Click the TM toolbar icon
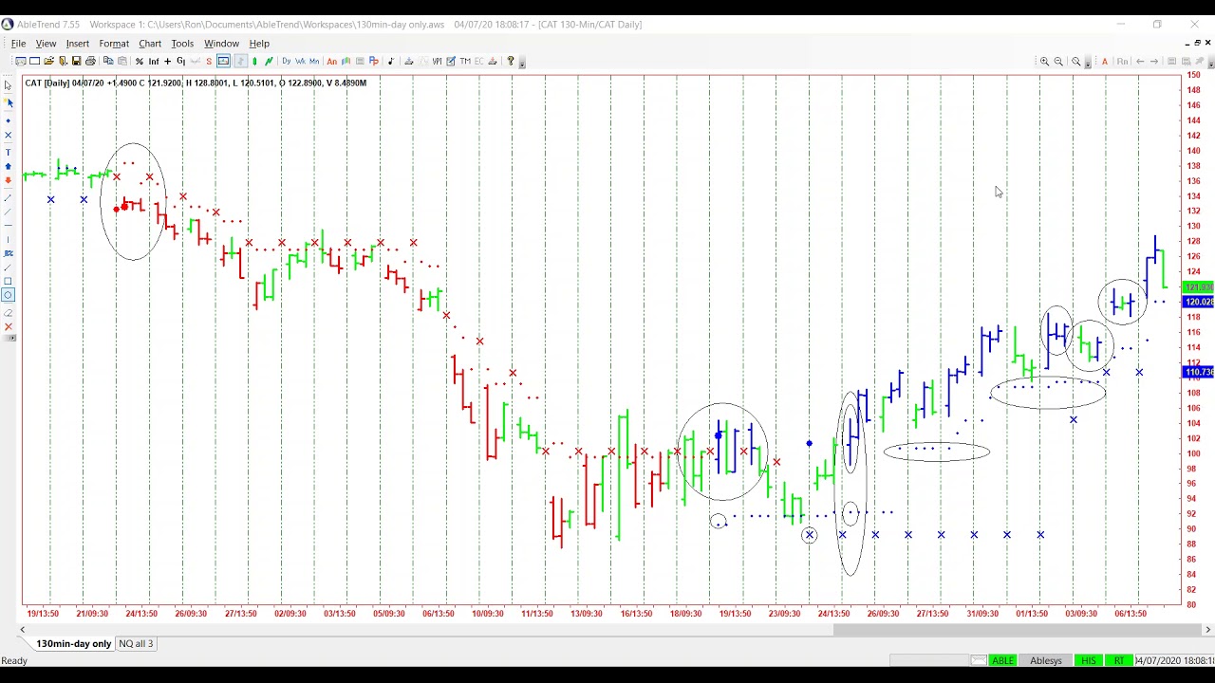The width and height of the screenshot is (1215, 683). pyautogui.click(x=465, y=62)
